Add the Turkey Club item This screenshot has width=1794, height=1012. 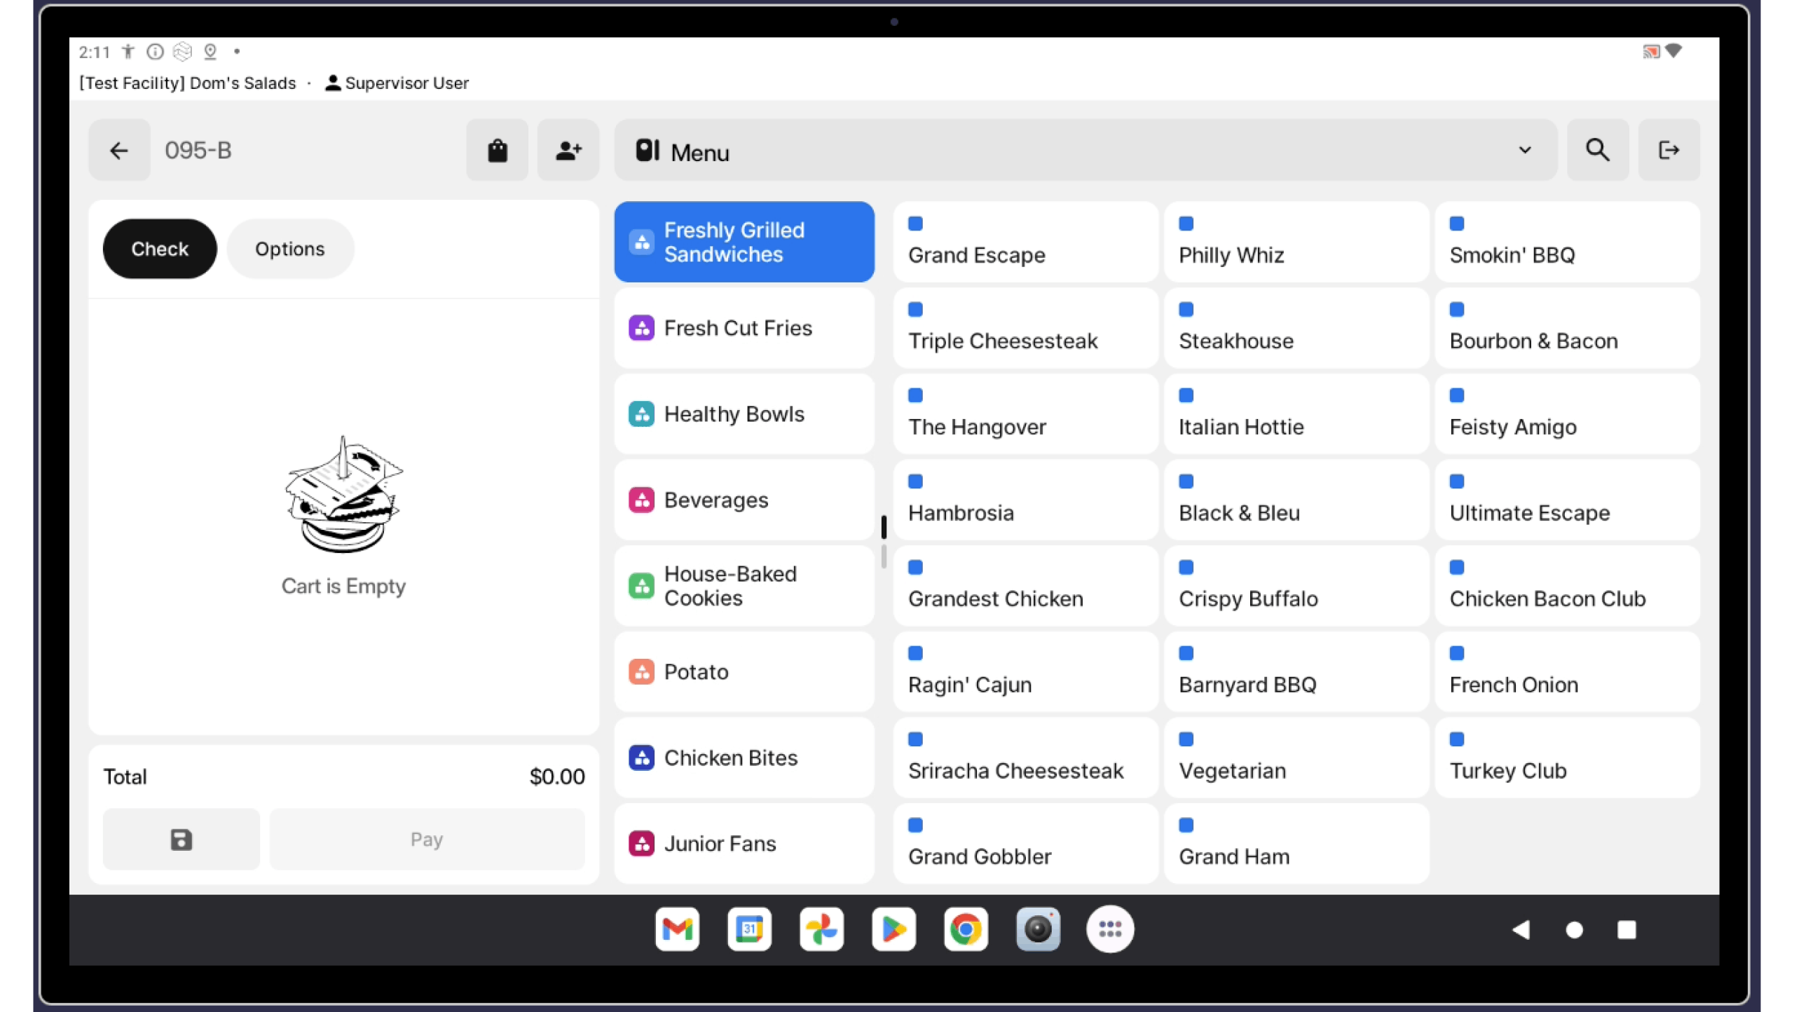[x=1567, y=758]
